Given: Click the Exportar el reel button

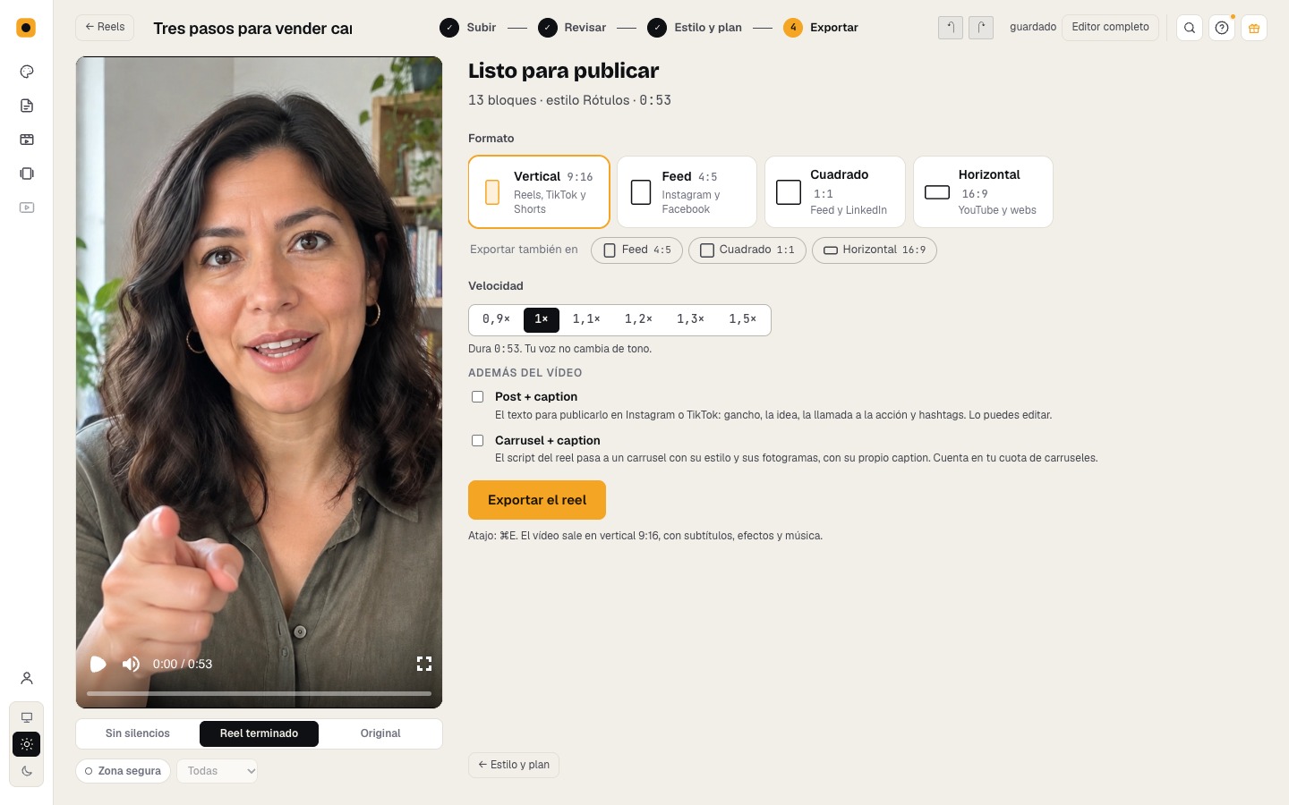Looking at the screenshot, I should tap(537, 500).
